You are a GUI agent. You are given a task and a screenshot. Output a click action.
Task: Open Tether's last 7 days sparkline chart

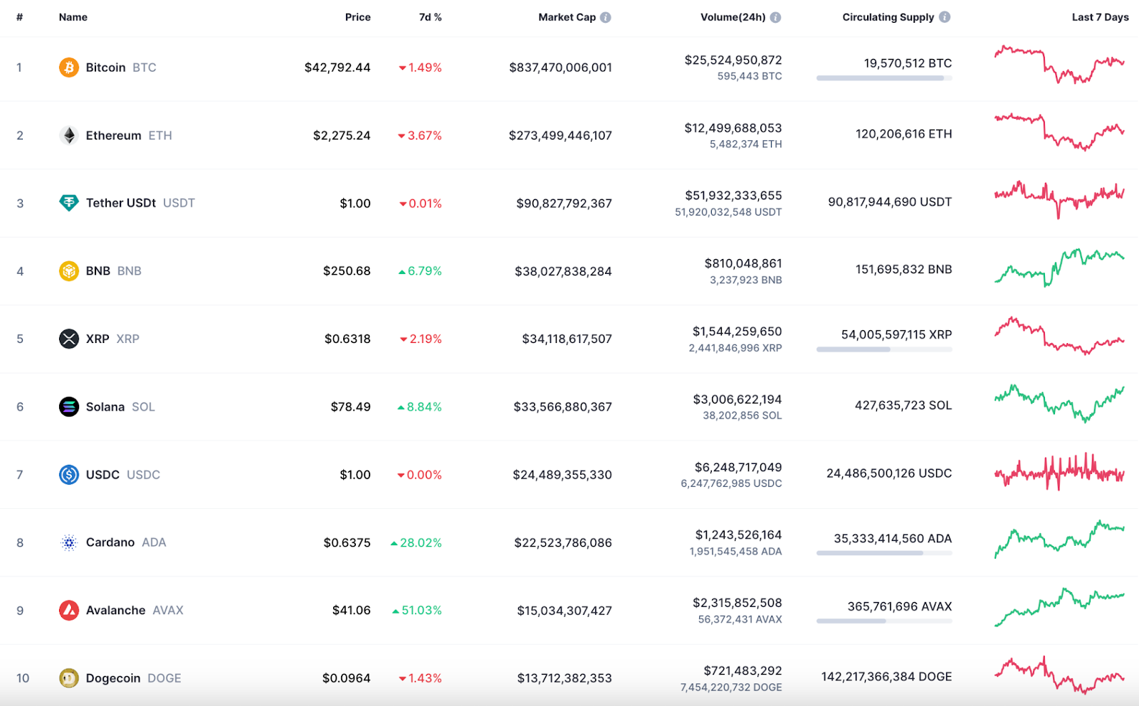click(1059, 199)
